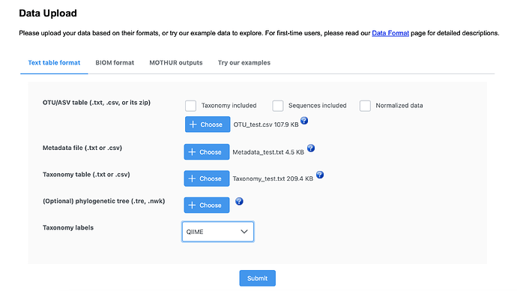Open the MOTHUR outputs tab
Image resolution: width=517 pixels, height=291 pixels.
tap(176, 63)
